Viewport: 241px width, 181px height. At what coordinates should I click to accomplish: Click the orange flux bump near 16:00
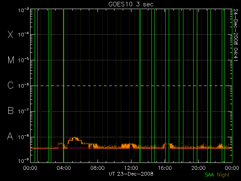(168, 146)
